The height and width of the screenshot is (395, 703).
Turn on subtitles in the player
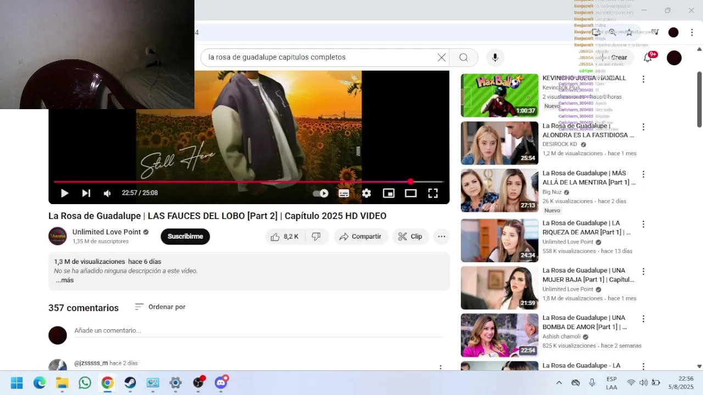coord(344,193)
